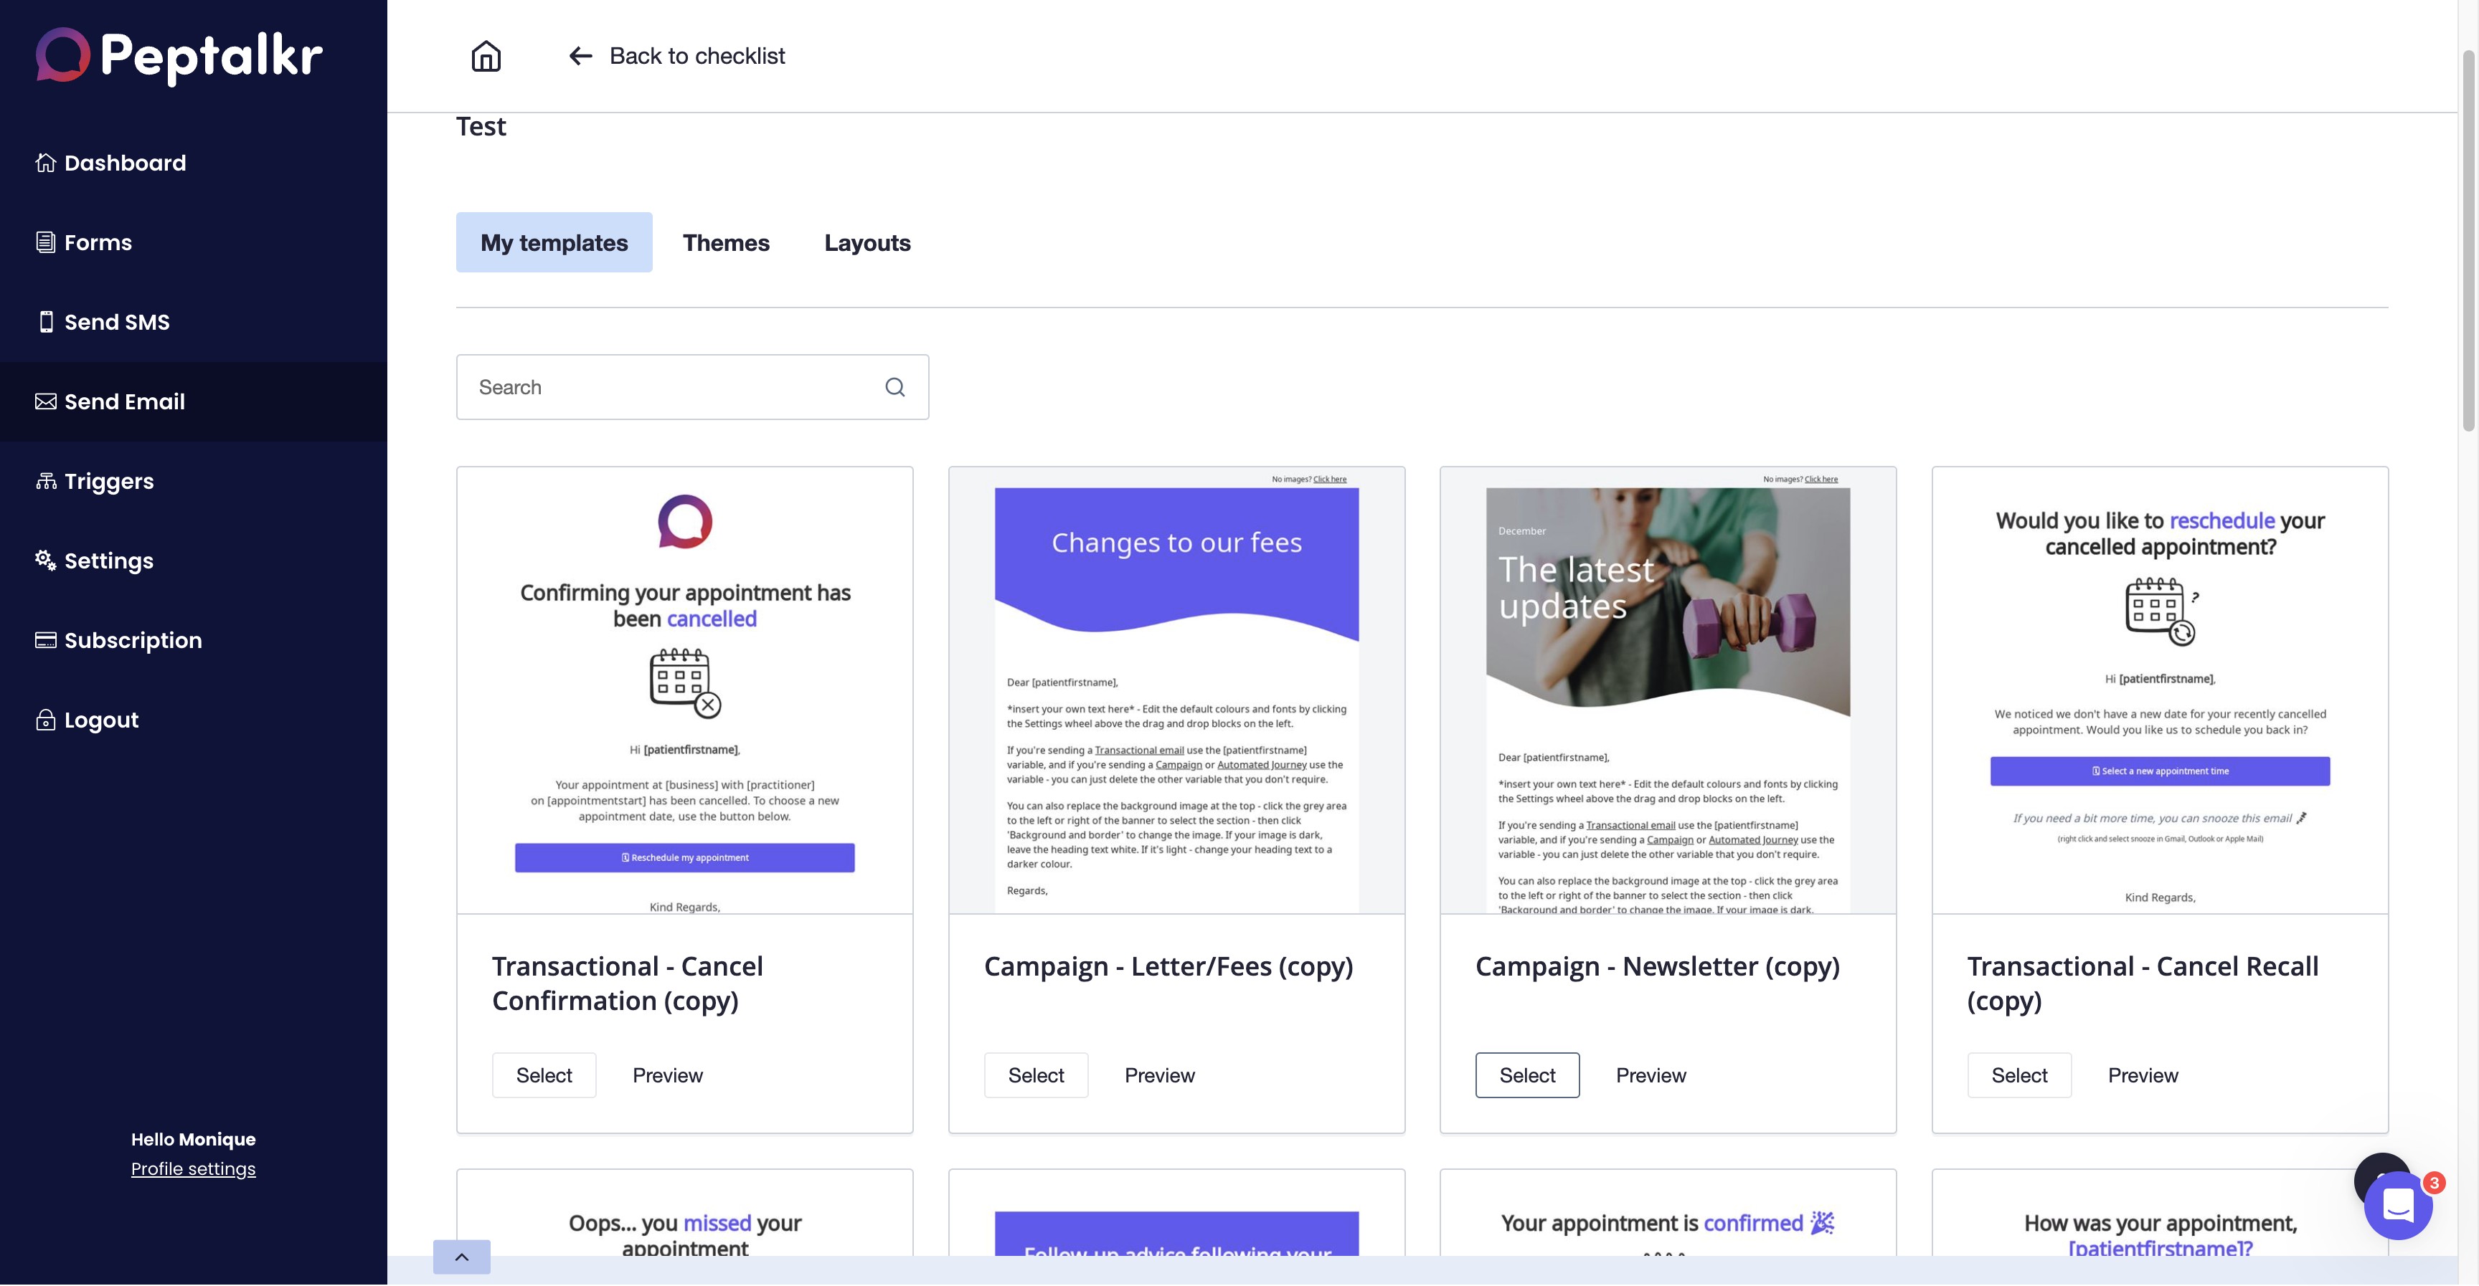Image resolution: width=2479 pixels, height=1286 pixels.
Task: Select the Campaign - Newsletter (copy) template
Action: (x=1526, y=1075)
